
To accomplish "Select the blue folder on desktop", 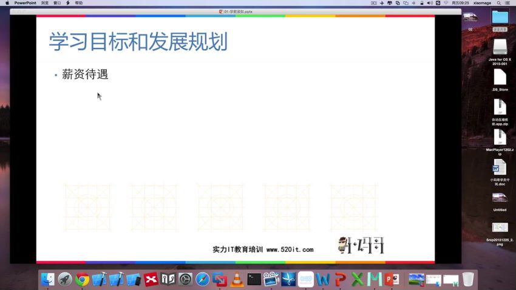I will [x=500, y=17].
